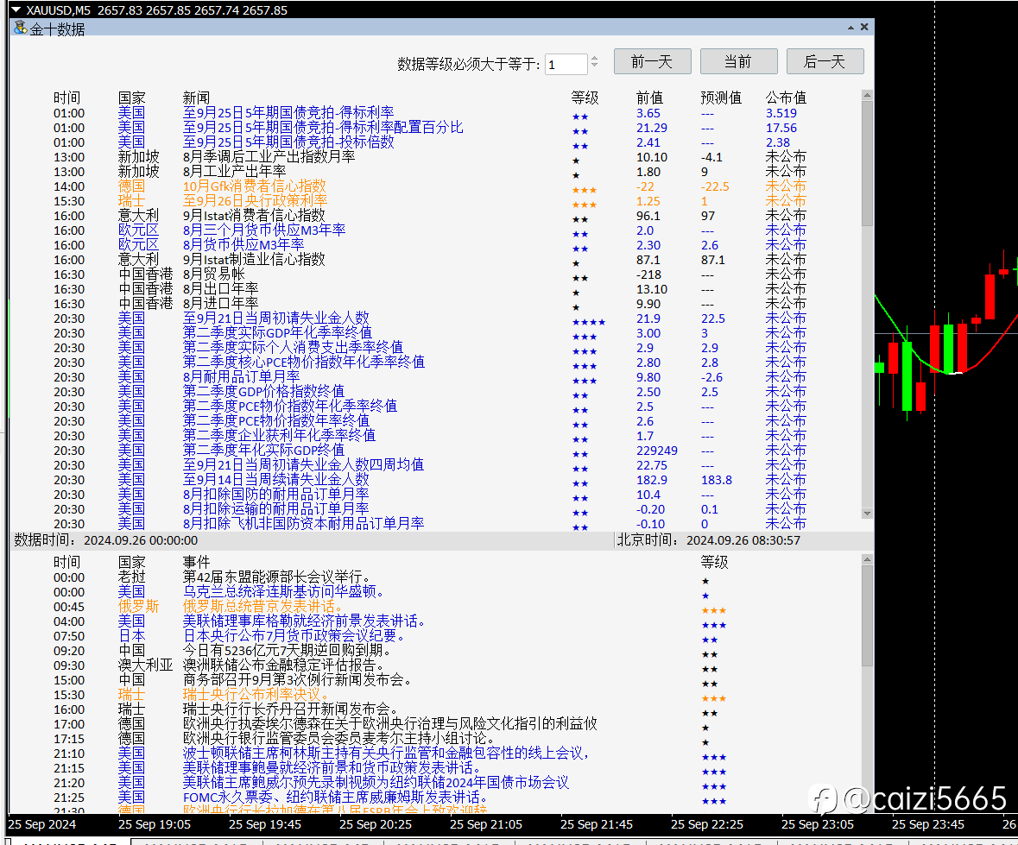Image resolution: width=1018 pixels, height=845 pixels.
Task: Decrease data level with the spinner down arrow
Action: pyautogui.click(x=594, y=66)
